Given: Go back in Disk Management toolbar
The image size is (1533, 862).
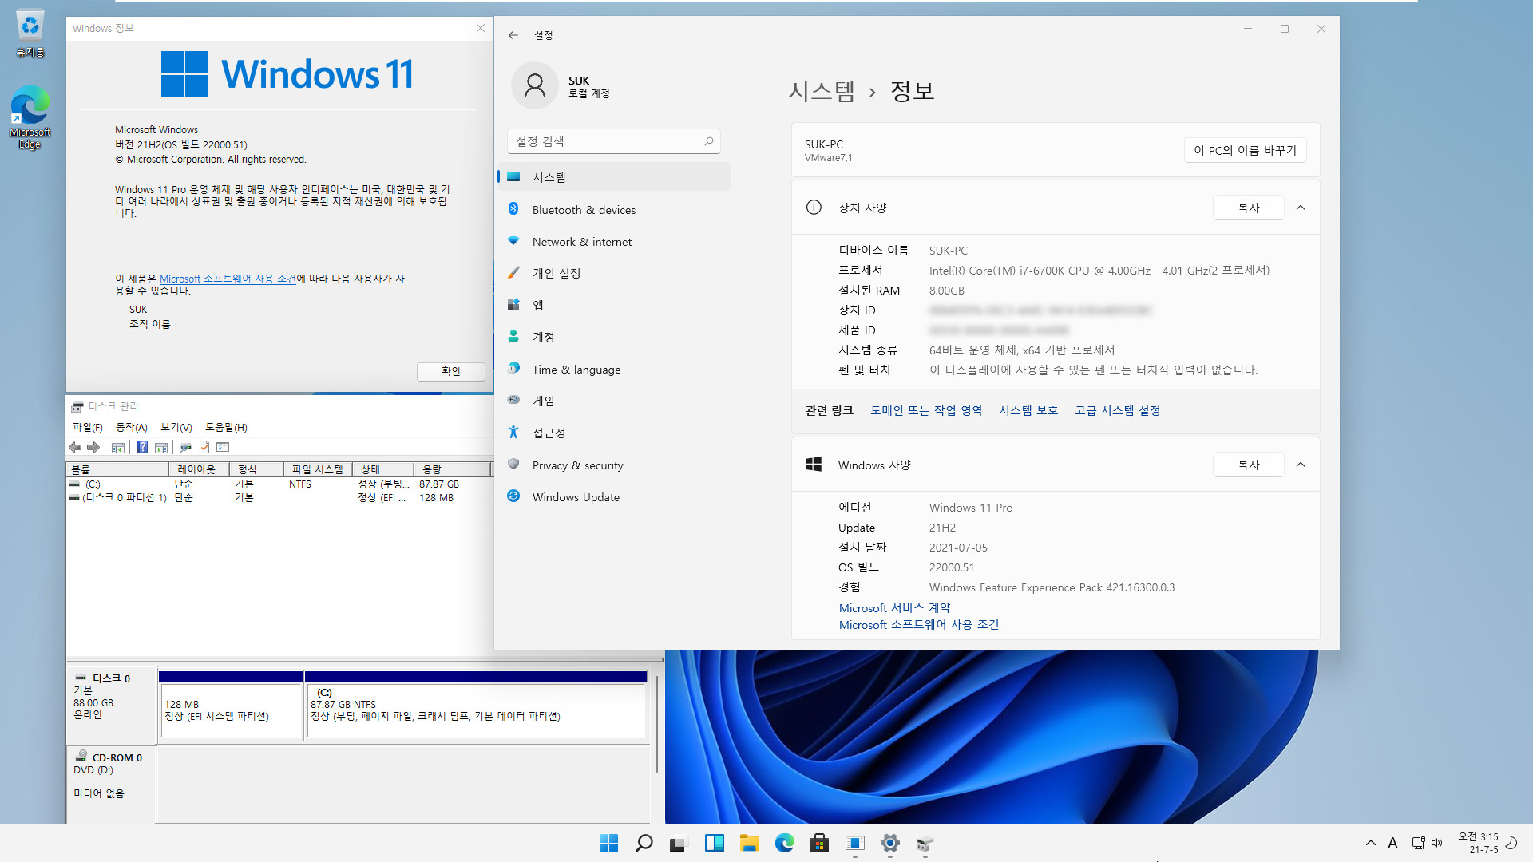Looking at the screenshot, I should pos(75,448).
